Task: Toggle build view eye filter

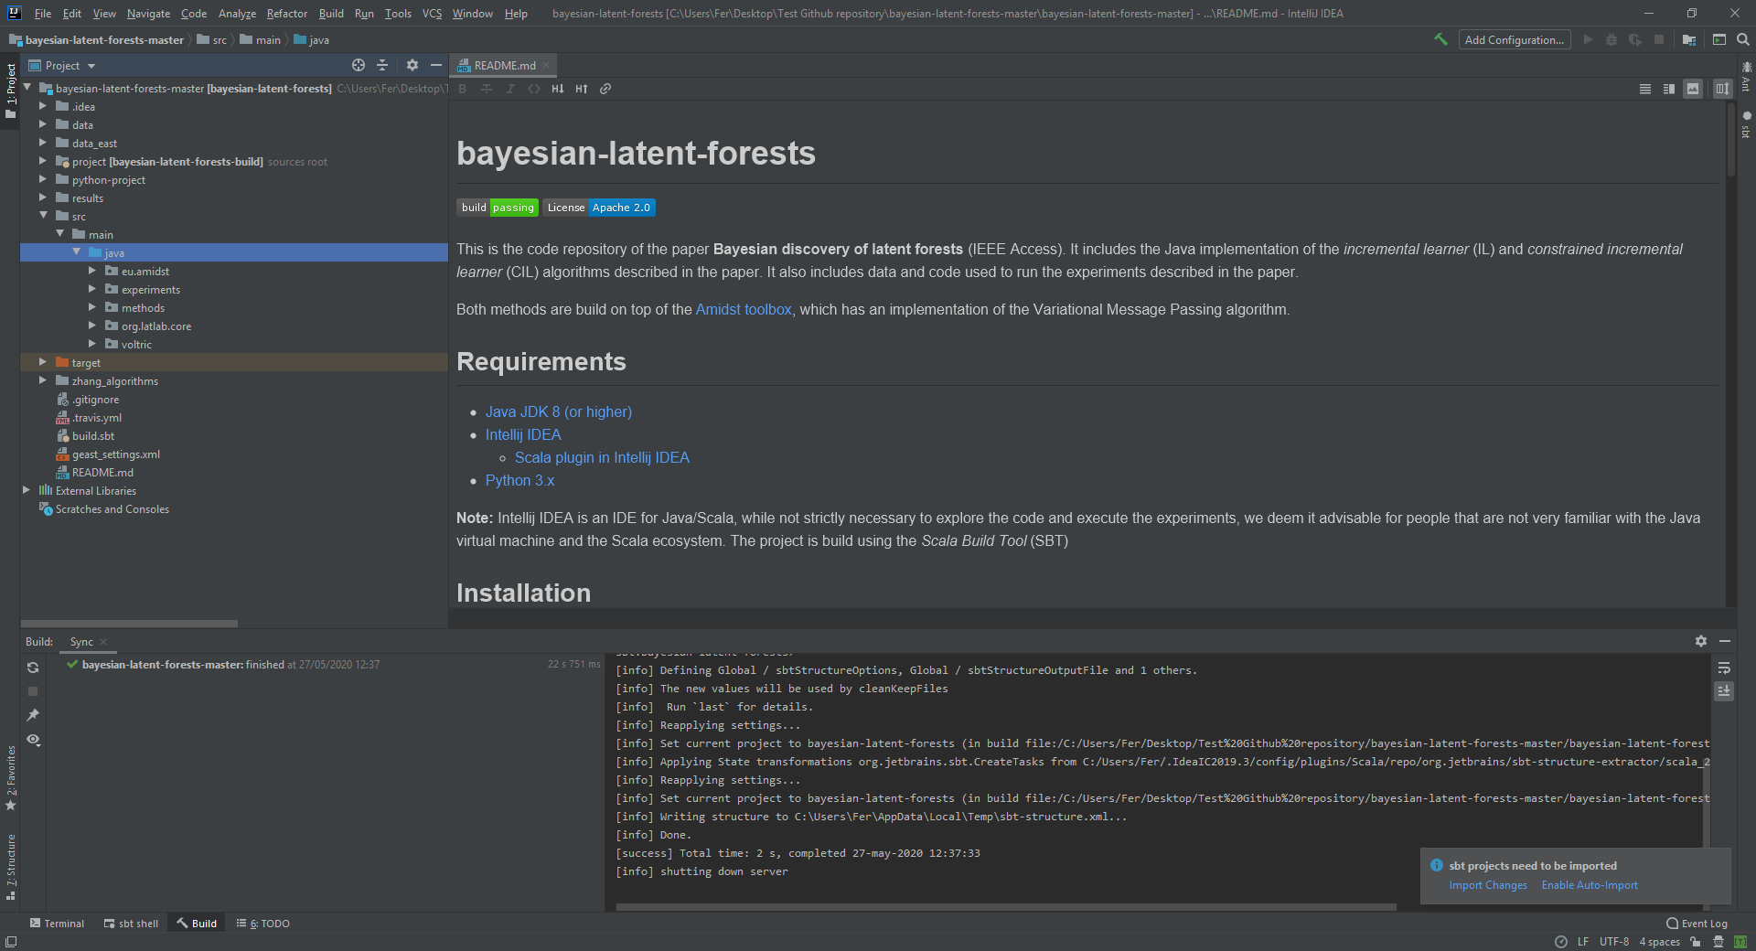Action: pyautogui.click(x=33, y=739)
